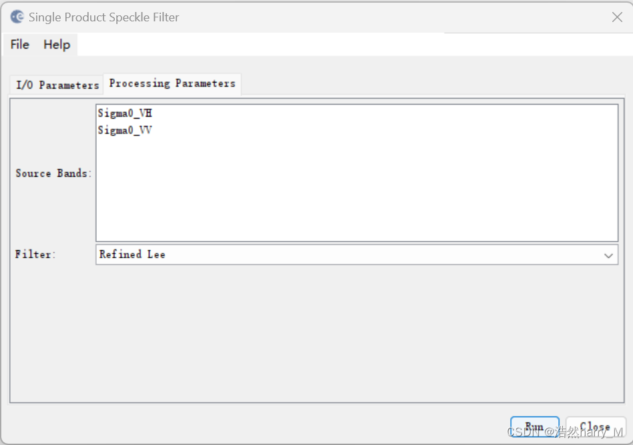Click the Filter label
This screenshot has width=633, height=445.
coord(36,255)
